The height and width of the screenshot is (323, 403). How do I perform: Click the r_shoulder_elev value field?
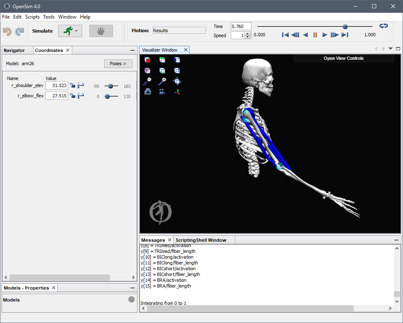(57, 85)
